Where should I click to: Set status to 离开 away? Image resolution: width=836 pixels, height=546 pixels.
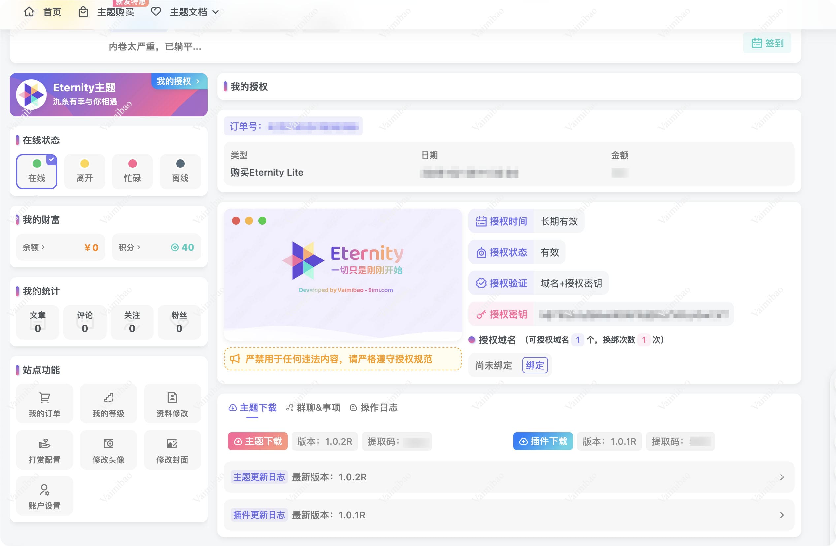pos(85,171)
